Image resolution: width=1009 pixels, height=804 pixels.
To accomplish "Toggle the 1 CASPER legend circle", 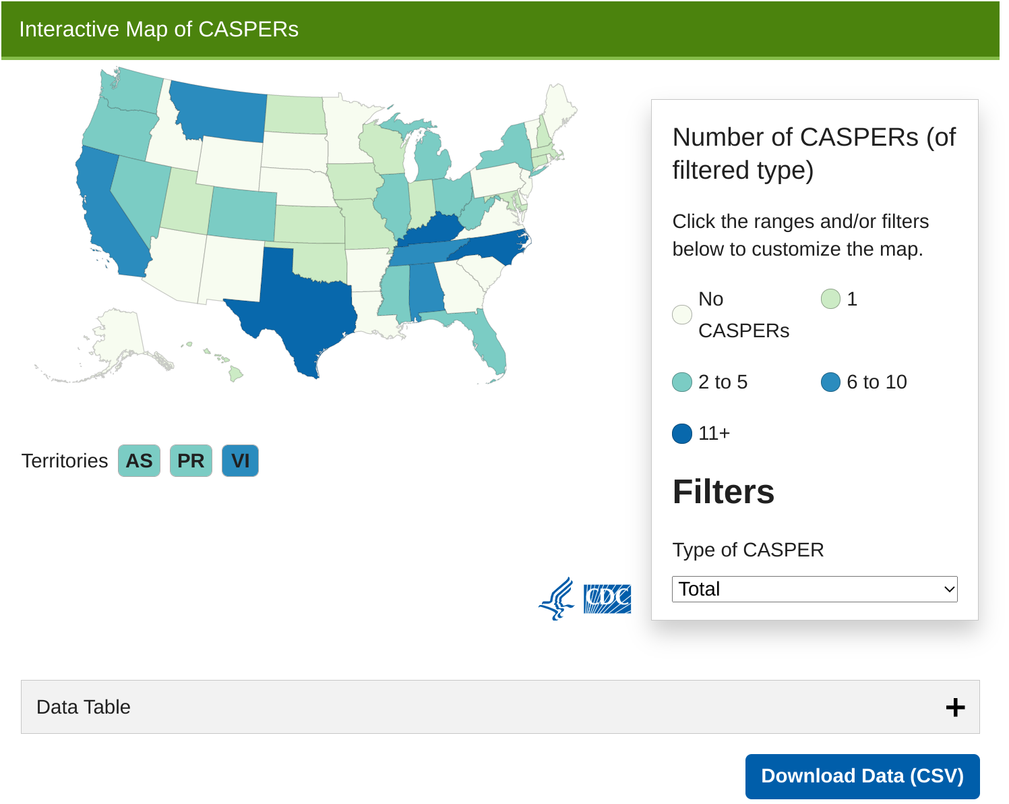I will pos(829,297).
